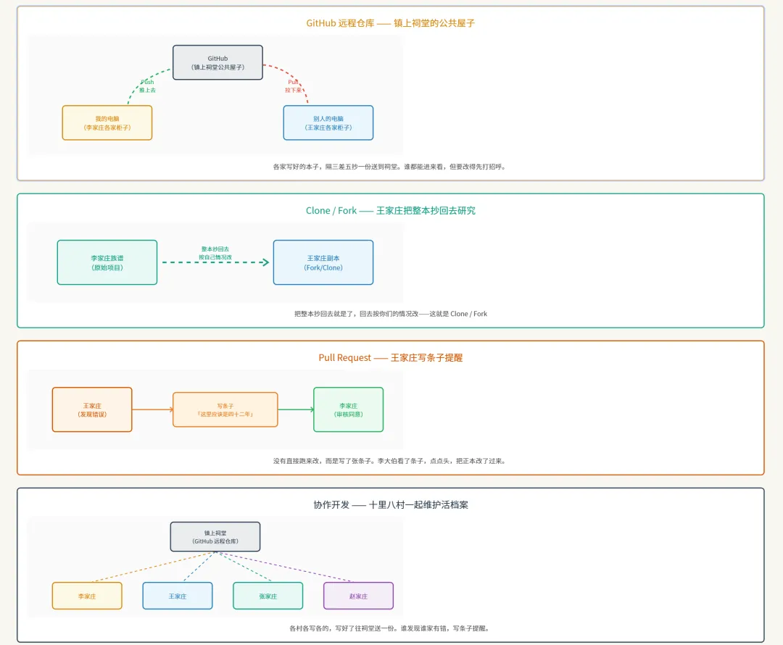Select the 王家庄 (发现错误) box
This screenshot has width=783, height=645.
[92, 409]
